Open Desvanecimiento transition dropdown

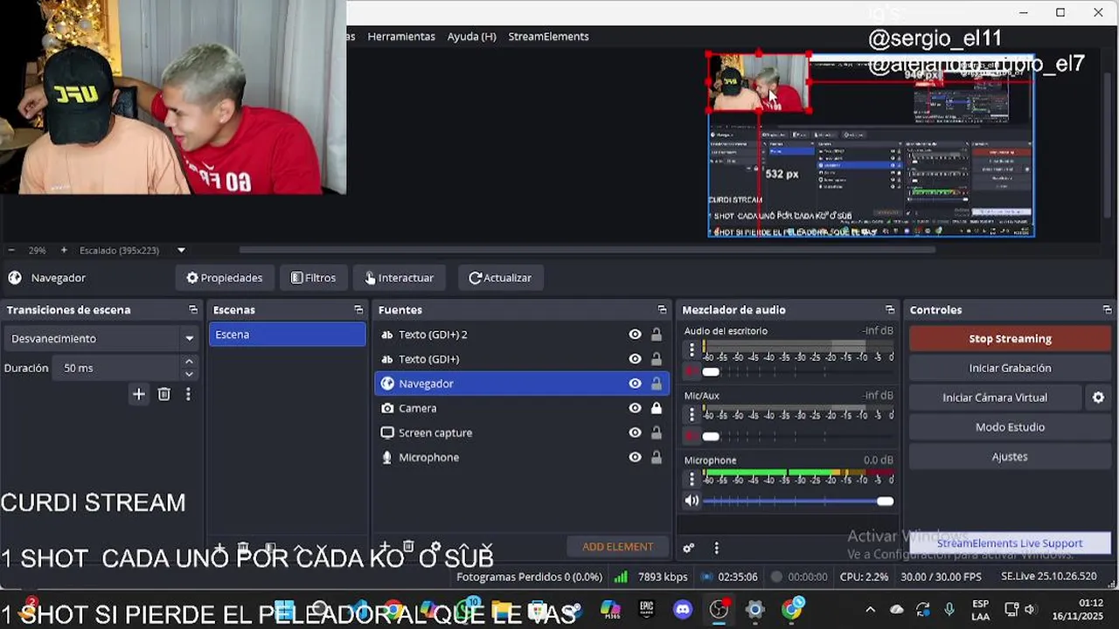(x=101, y=338)
